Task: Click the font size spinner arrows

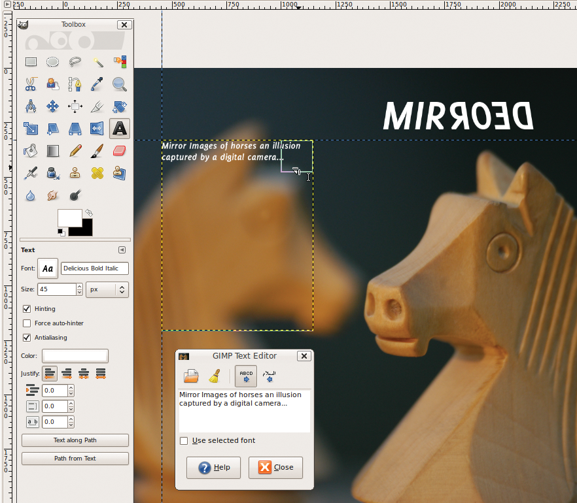Action: pyautogui.click(x=80, y=289)
